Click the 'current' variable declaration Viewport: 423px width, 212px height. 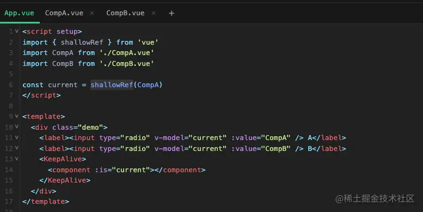coord(63,85)
